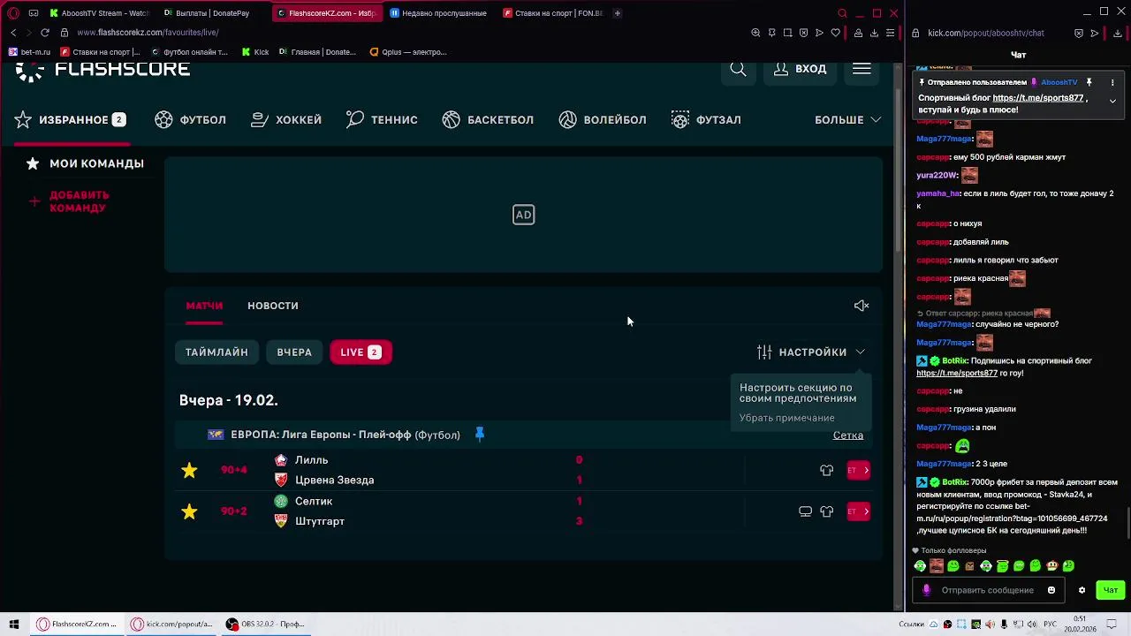Switch to kick.com popout taskbar item

[x=171, y=624]
